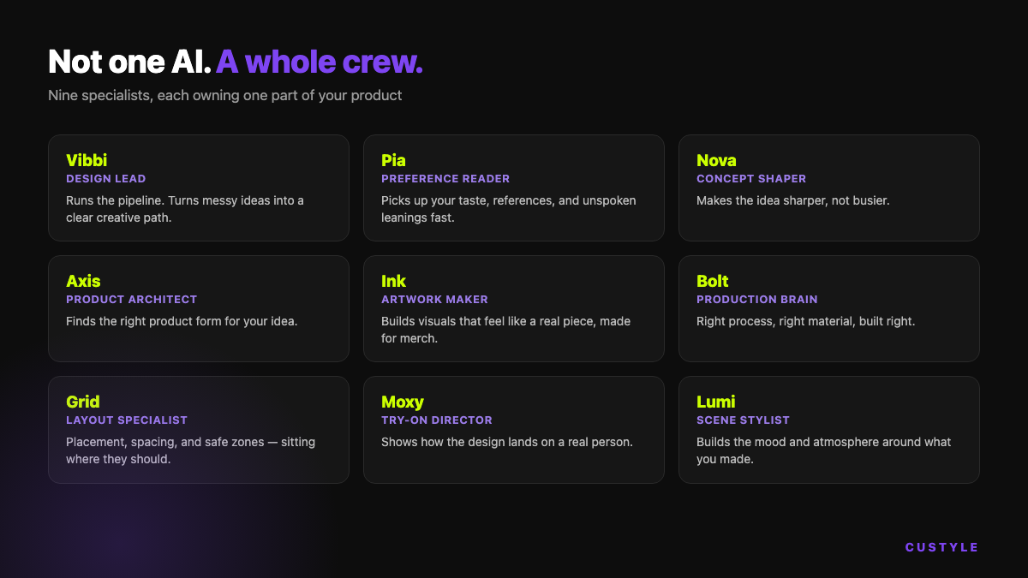Image resolution: width=1028 pixels, height=578 pixels.
Task: Click the 'Picks up your taste' description
Action: pyautogui.click(x=509, y=209)
